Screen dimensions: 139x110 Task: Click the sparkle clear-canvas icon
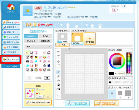tap(58, 96)
